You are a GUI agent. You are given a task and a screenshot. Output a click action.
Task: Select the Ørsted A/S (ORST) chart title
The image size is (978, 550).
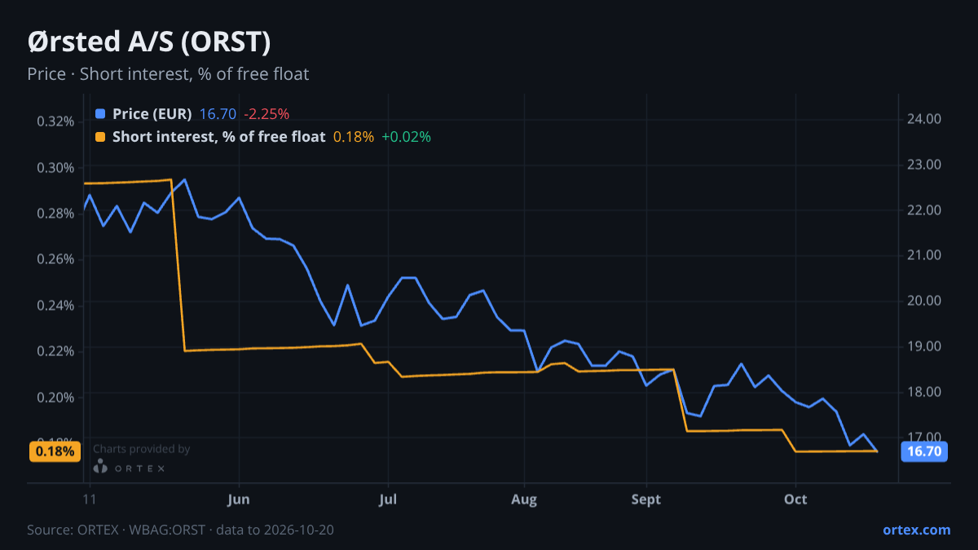point(149,41)
